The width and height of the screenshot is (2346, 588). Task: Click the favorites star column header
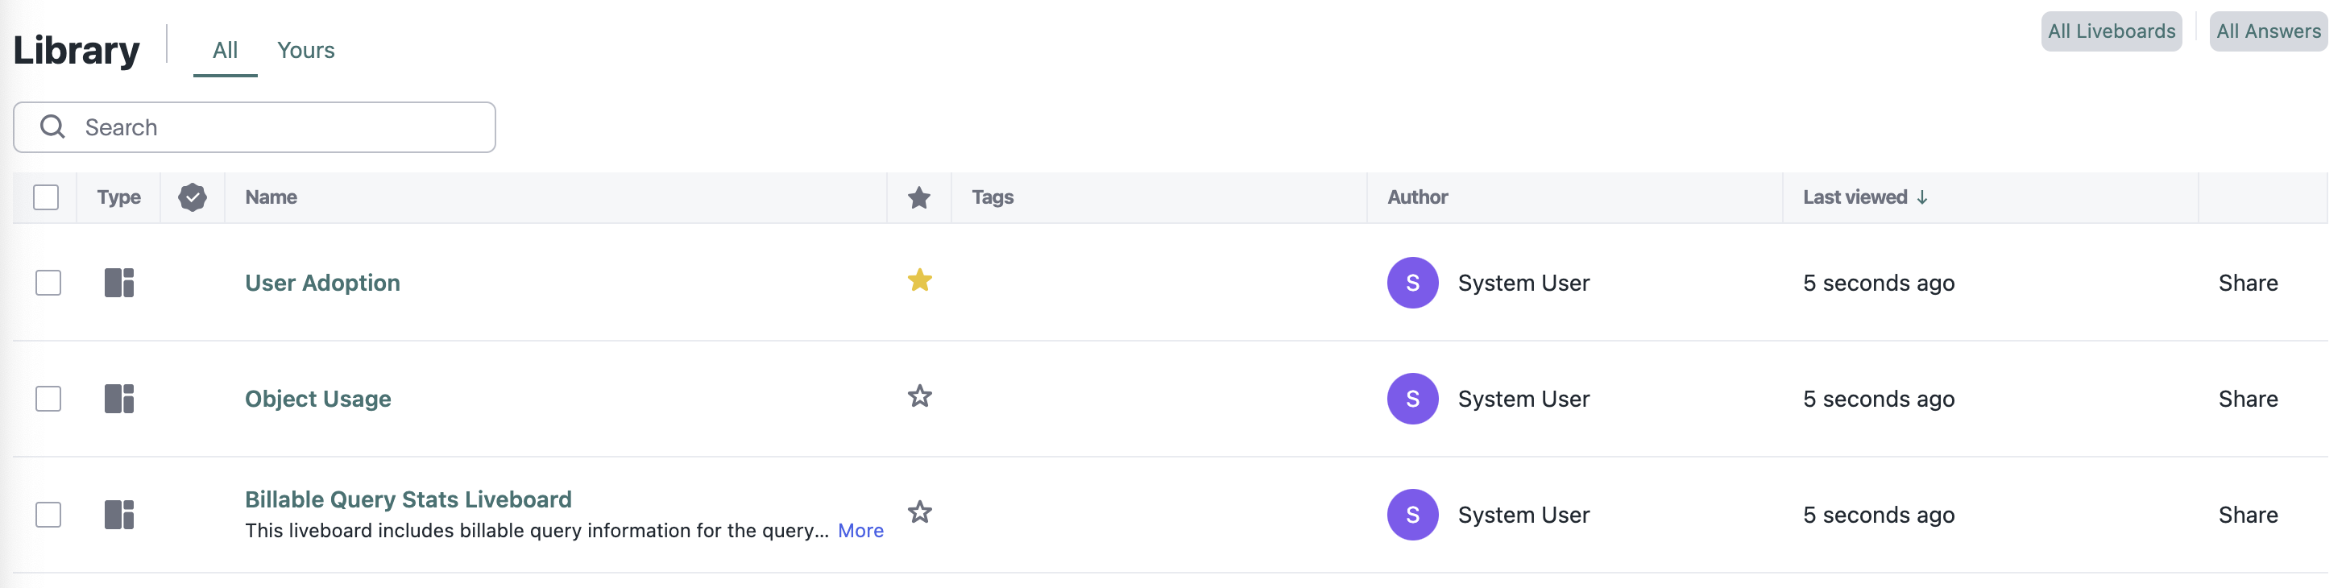click(919, 197)
